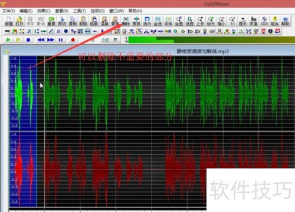Click the 设标 (Set Marker) toolbar icon
The height and width of the screenshot is (212, 295).
coord(168,21)
